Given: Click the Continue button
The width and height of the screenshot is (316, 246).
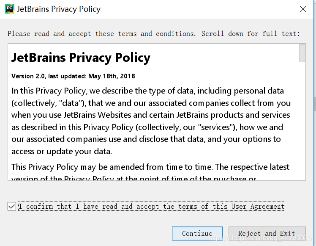Looking at the screenshot, I should click(x=197, y=233).
